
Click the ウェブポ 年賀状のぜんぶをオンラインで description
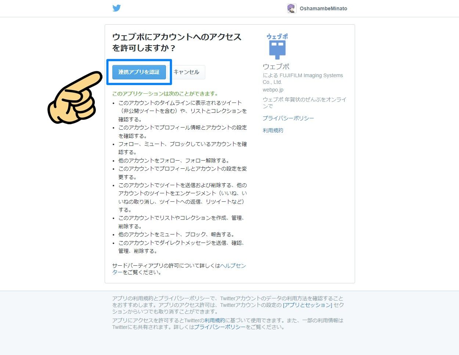(304, 103)
